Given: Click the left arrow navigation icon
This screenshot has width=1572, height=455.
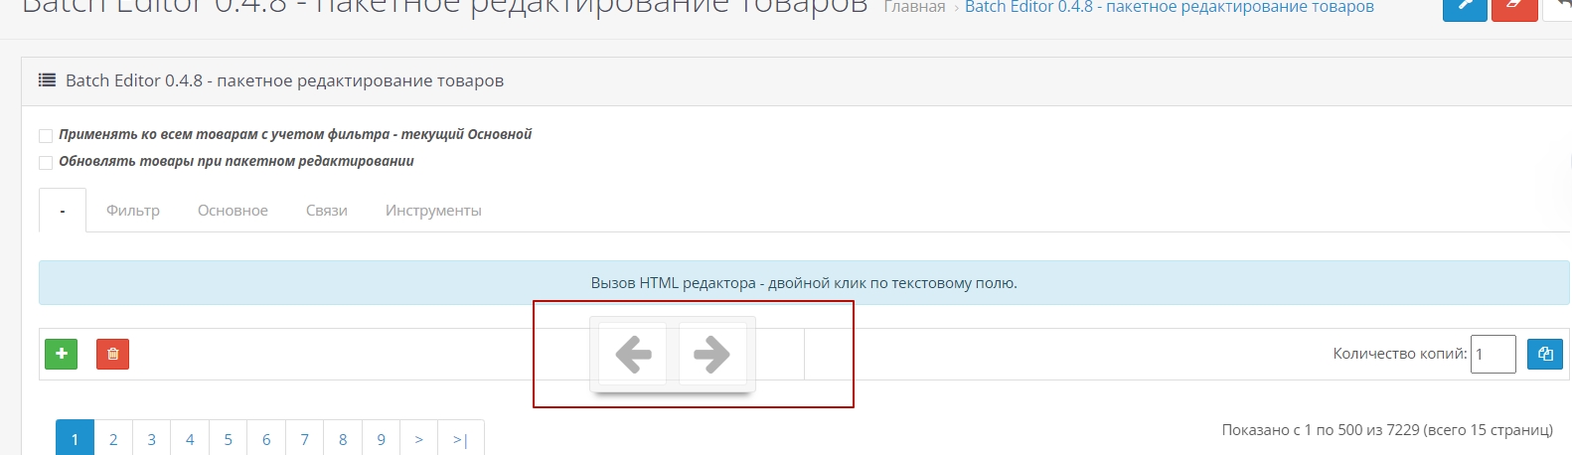Looking at the screenshot, I should 633,354.
